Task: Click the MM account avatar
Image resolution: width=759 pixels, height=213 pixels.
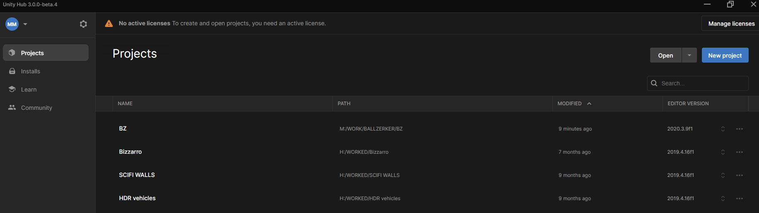Action: [x=12, y=24]
